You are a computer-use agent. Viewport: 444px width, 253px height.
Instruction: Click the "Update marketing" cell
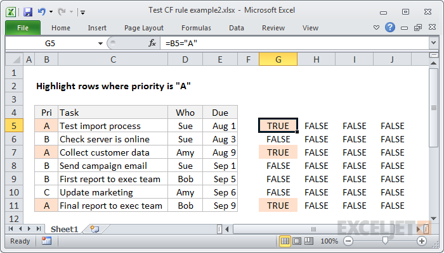[113, 192]
